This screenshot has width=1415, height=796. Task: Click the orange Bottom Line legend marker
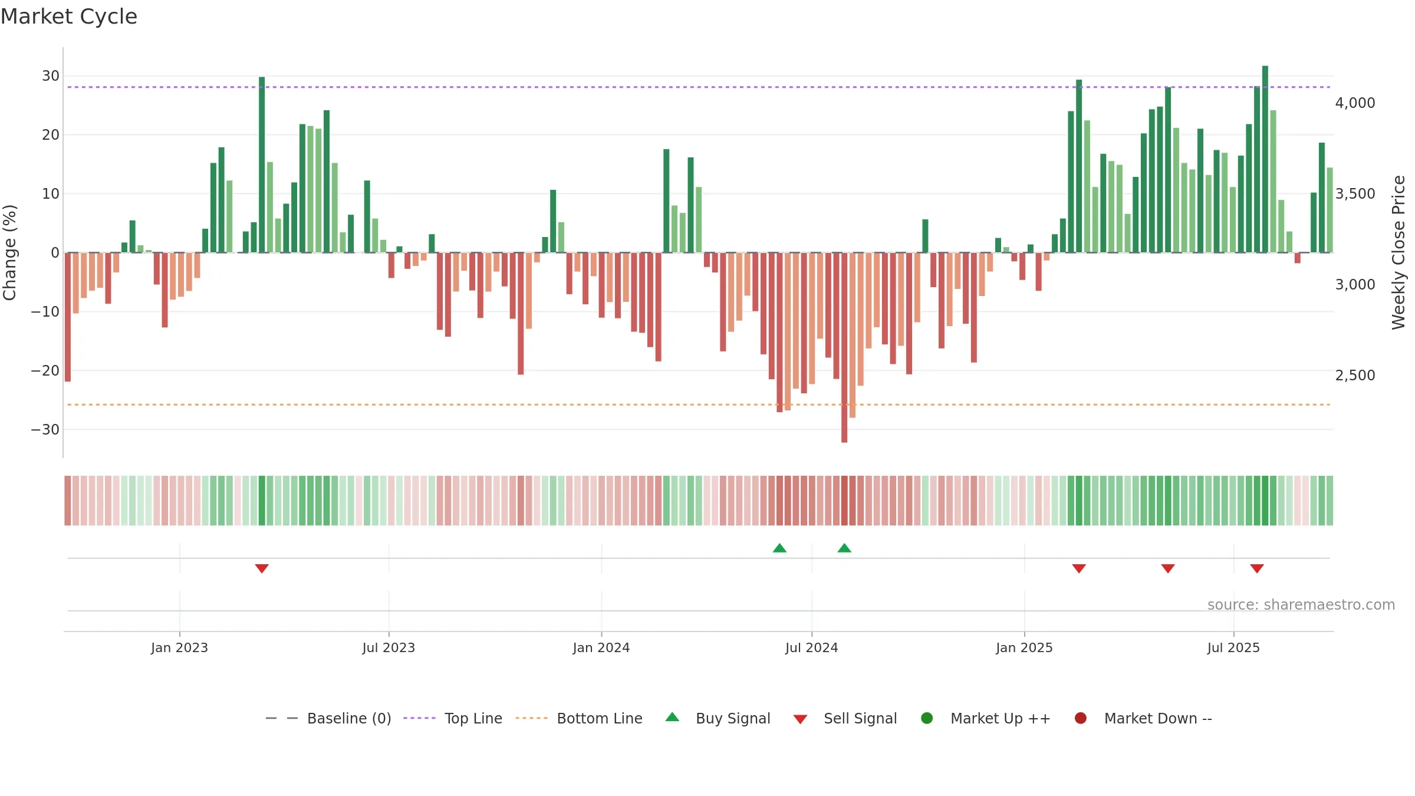coord(531,718)
